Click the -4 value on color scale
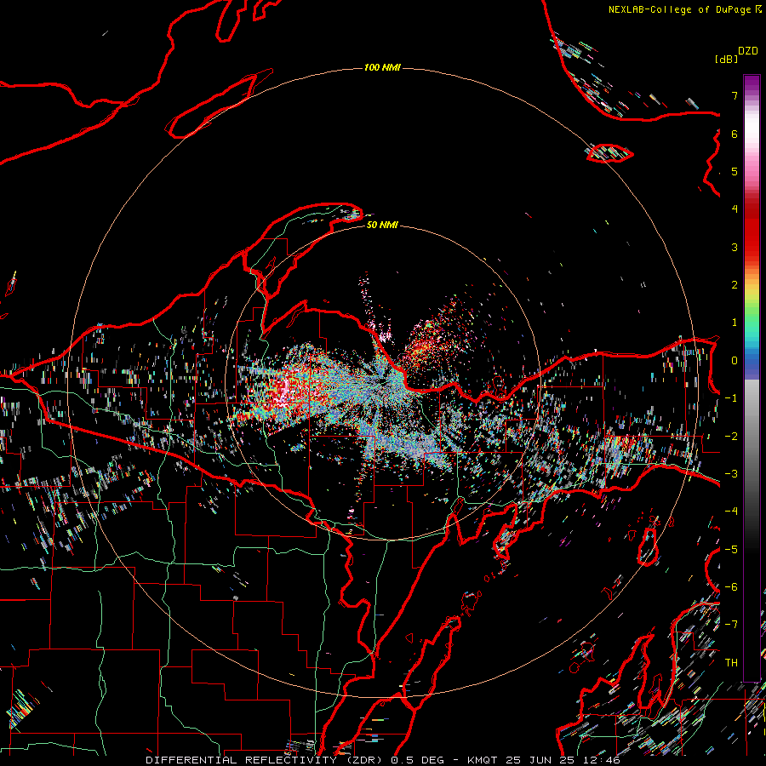The image size is (766, 766). tap(731, 512)
